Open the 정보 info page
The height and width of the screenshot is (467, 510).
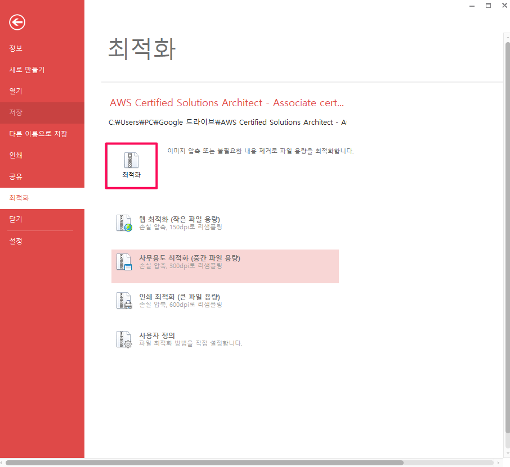[16, 48]
